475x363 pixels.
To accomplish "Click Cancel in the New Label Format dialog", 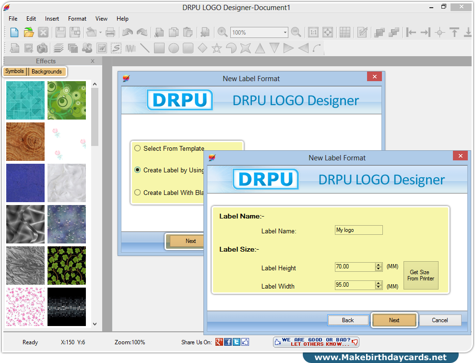I will (440, 320).
